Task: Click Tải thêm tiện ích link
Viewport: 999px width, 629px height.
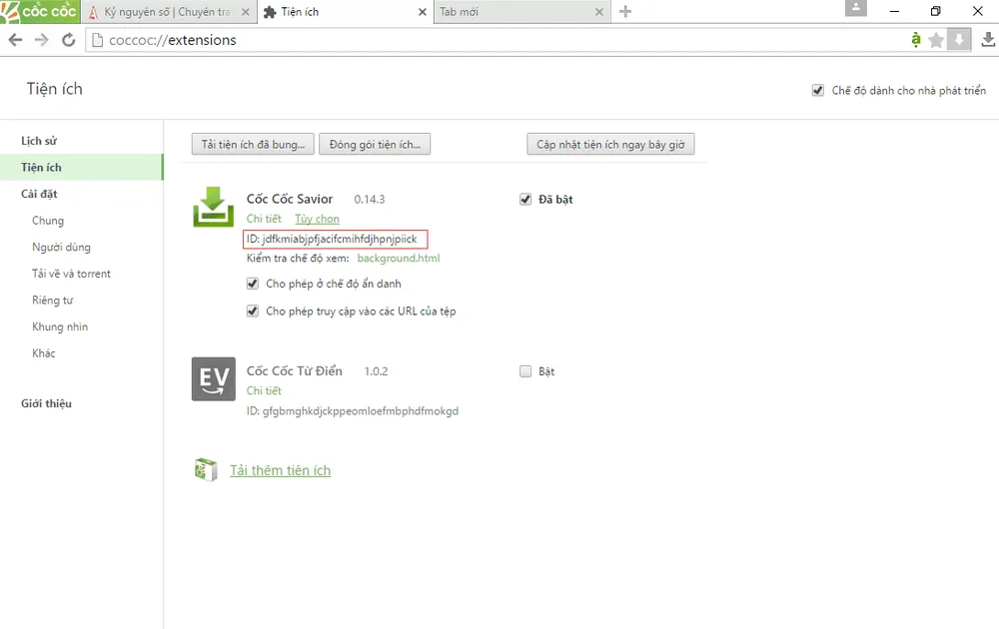Action: click(281, 470)
